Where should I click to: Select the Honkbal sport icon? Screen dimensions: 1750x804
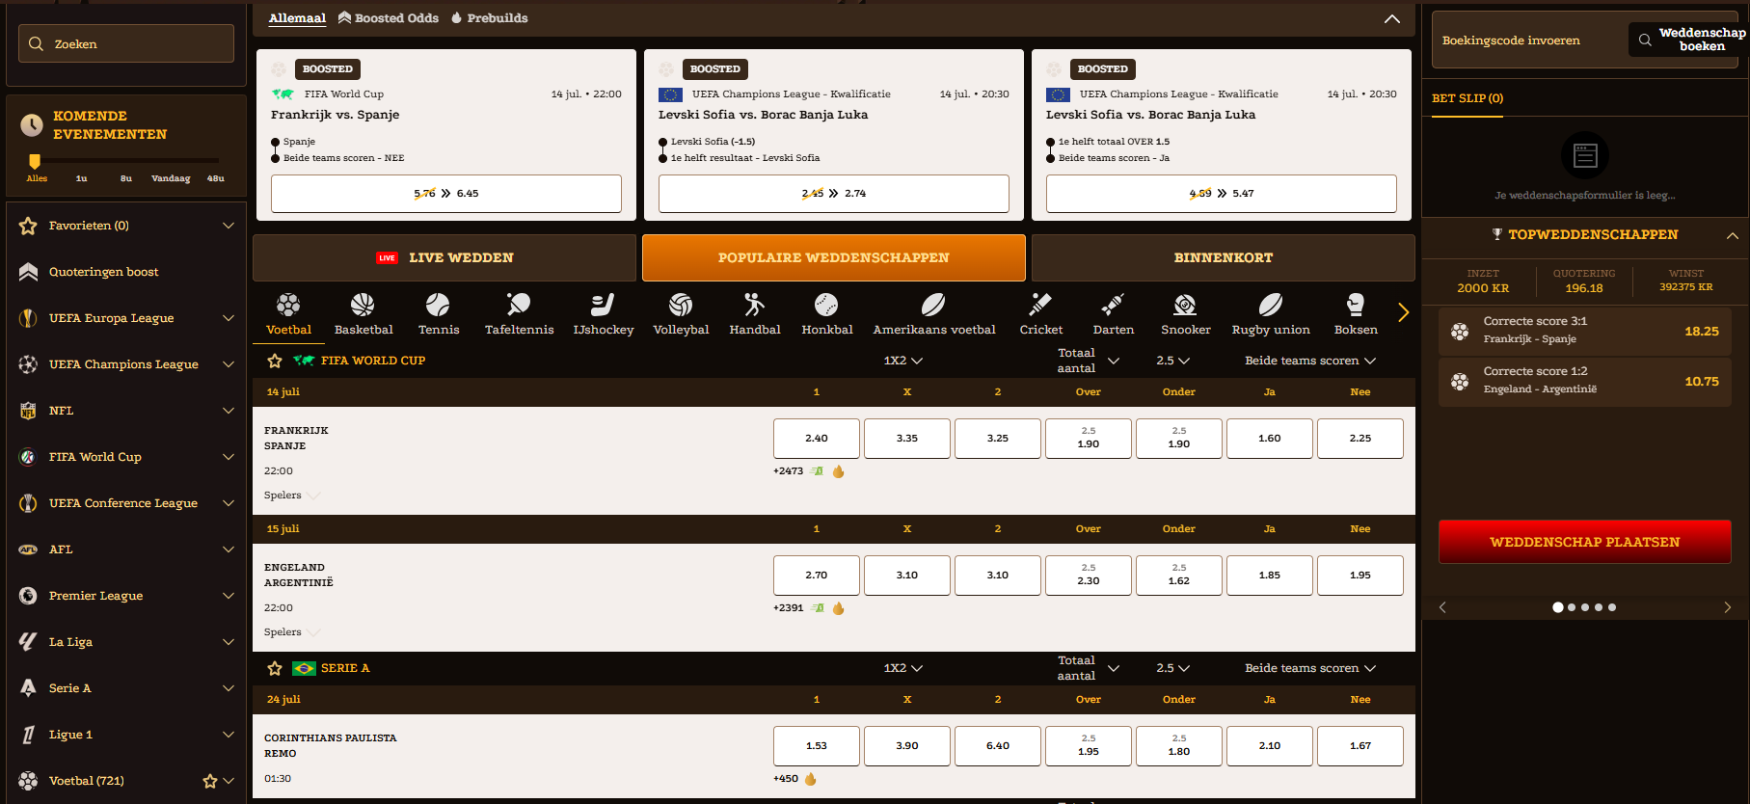coord(826,305)
